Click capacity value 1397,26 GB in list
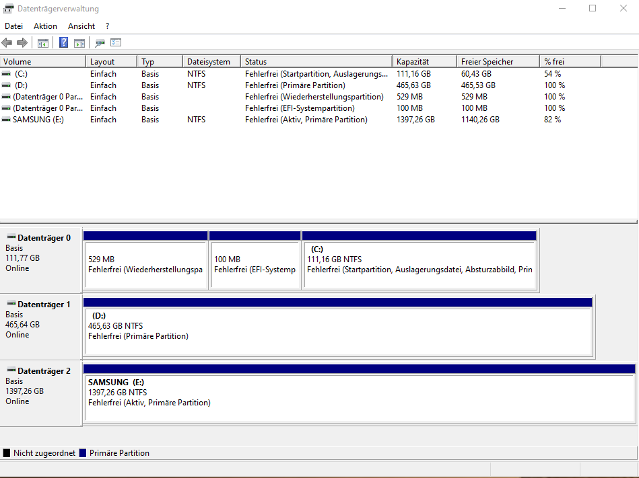 (415, 120)
